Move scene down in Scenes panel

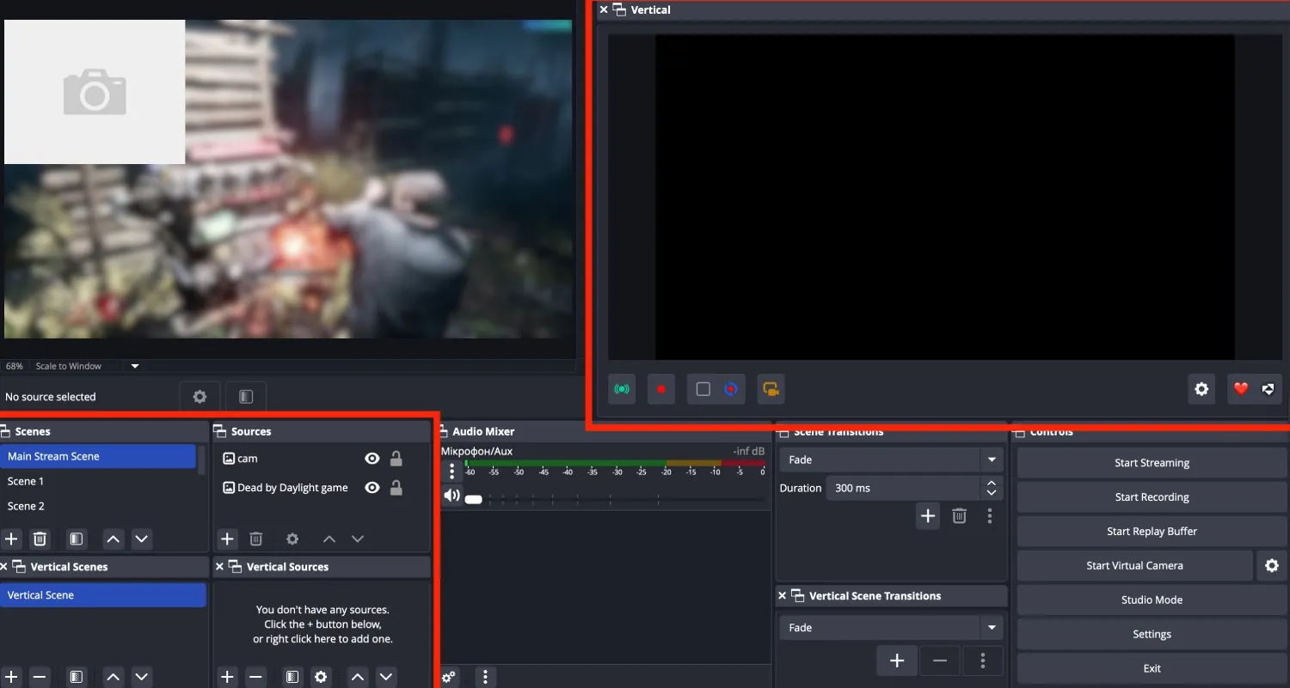[x=142, y=539]
